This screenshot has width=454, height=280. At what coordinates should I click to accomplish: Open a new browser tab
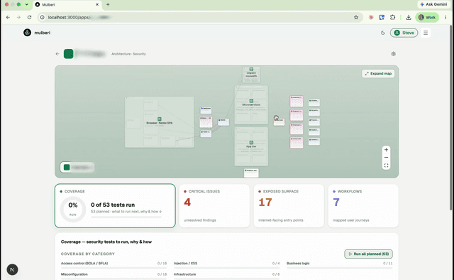click(108, 4)
